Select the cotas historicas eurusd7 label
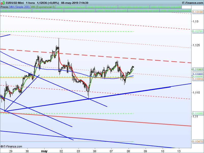204x153 pixels. pyautogui.click(x=80, y=10)
